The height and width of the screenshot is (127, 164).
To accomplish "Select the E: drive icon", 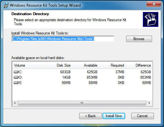I will (x=16, y=83).
